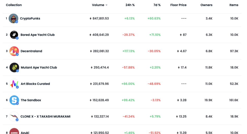Click The Sandbox blue S icon
Viewport: 247px width, 134px height.
[x=14, y=100]
